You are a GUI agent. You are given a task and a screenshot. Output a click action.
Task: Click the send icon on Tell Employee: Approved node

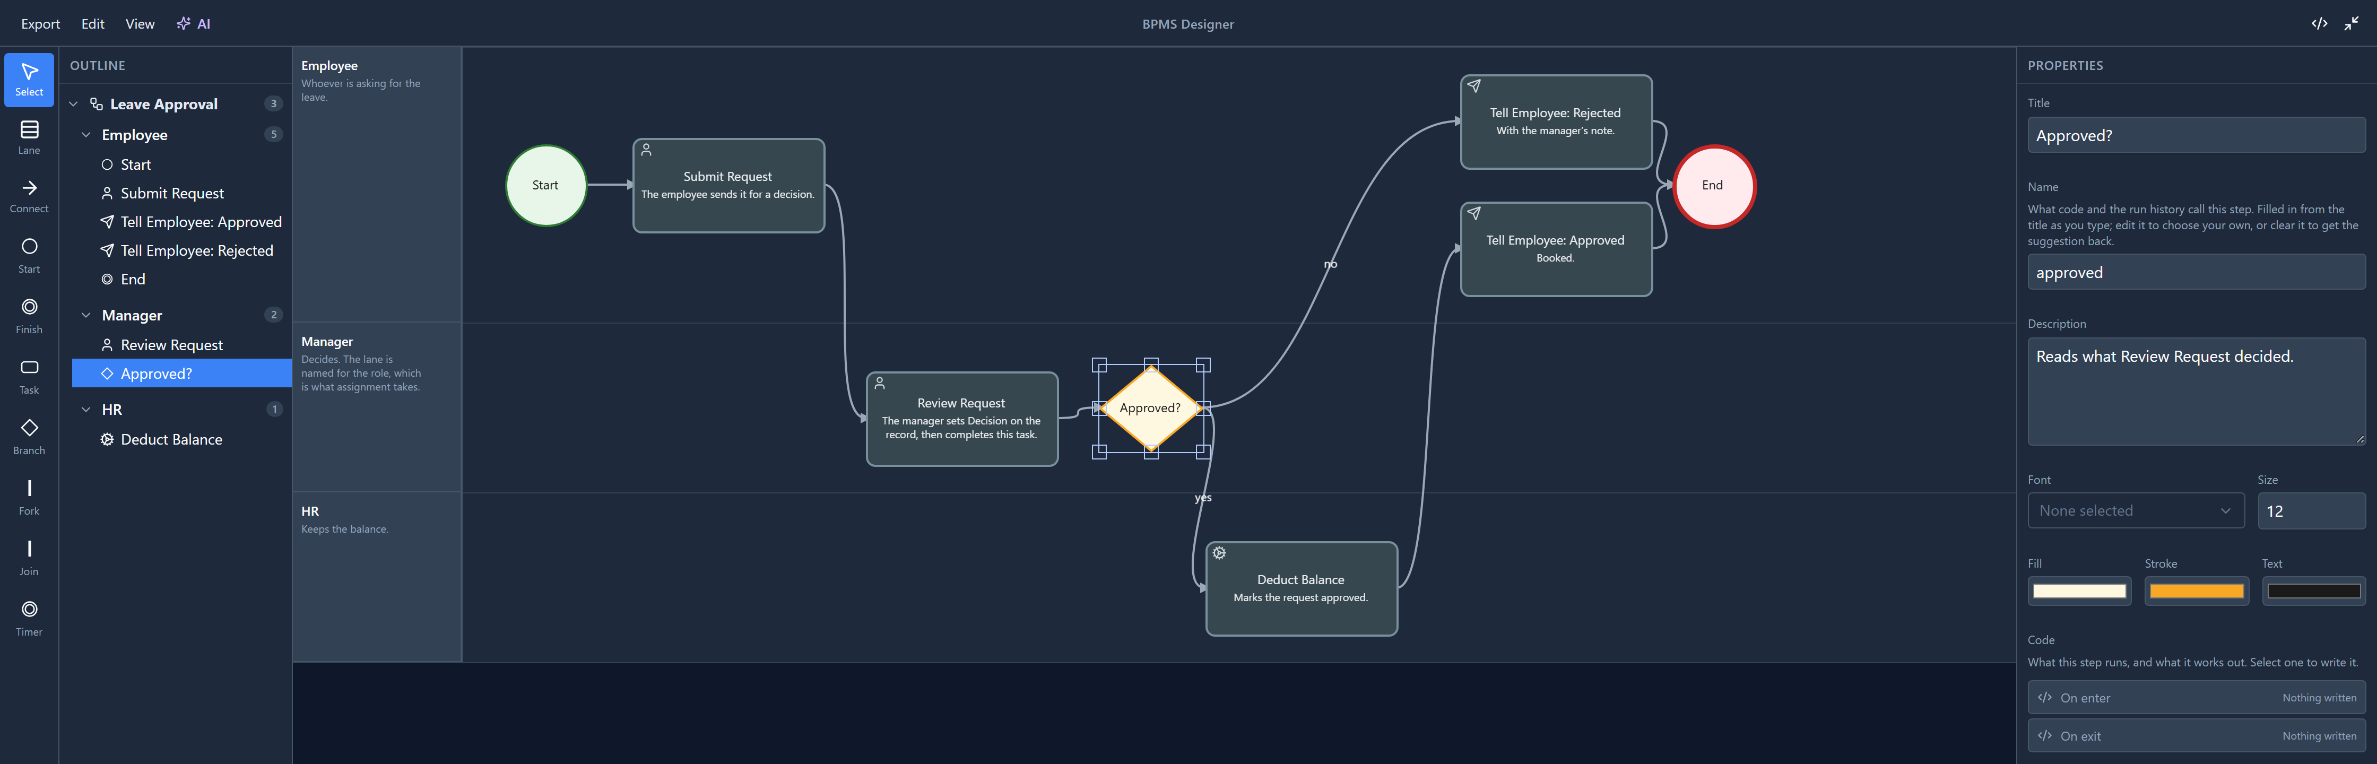[x=1473, y=213]
